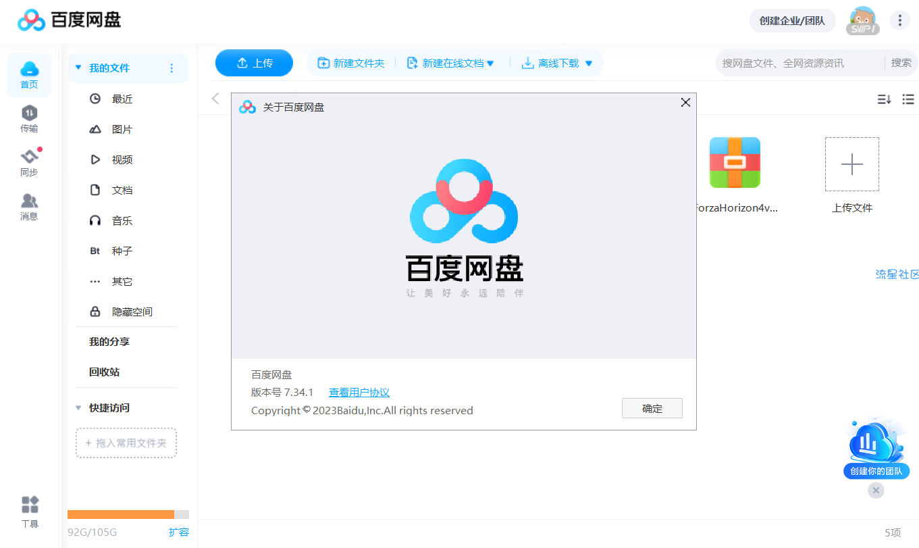The height and width of the screenshot is (548, 919).
Task: Click the orange storage usage bar
Action: [x=121, y=514]
